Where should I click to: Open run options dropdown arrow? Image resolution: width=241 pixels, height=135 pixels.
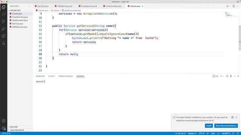230,6
